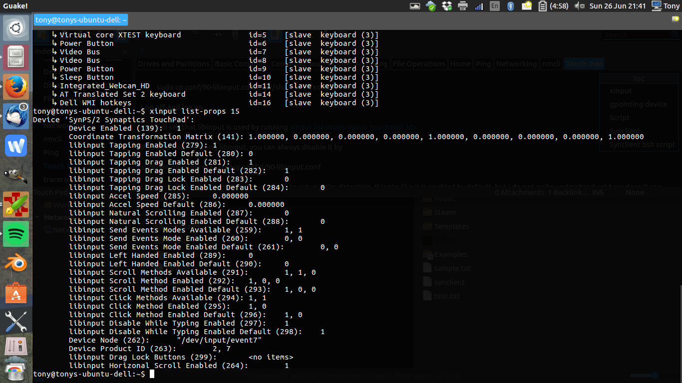This screenshot has width=682, height=383.
Task: Open the Ubuntu Dash home button
Action: click(x=16, y=28)
